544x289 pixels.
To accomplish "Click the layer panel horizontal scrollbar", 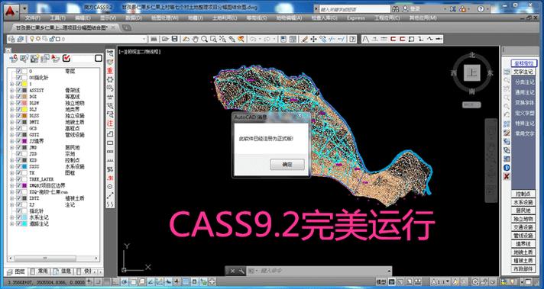I will 53,258.
